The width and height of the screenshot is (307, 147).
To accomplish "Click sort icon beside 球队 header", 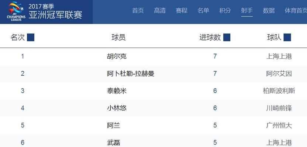I will pos(287,37).
